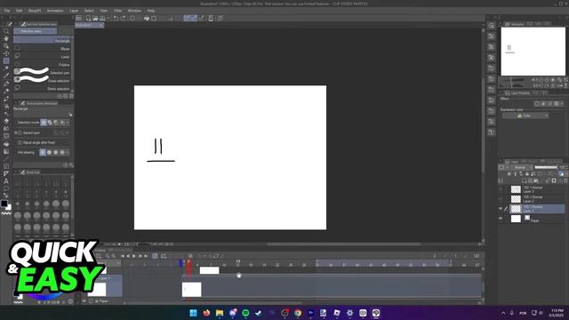Go to first frame in timeline

point(123,256)
